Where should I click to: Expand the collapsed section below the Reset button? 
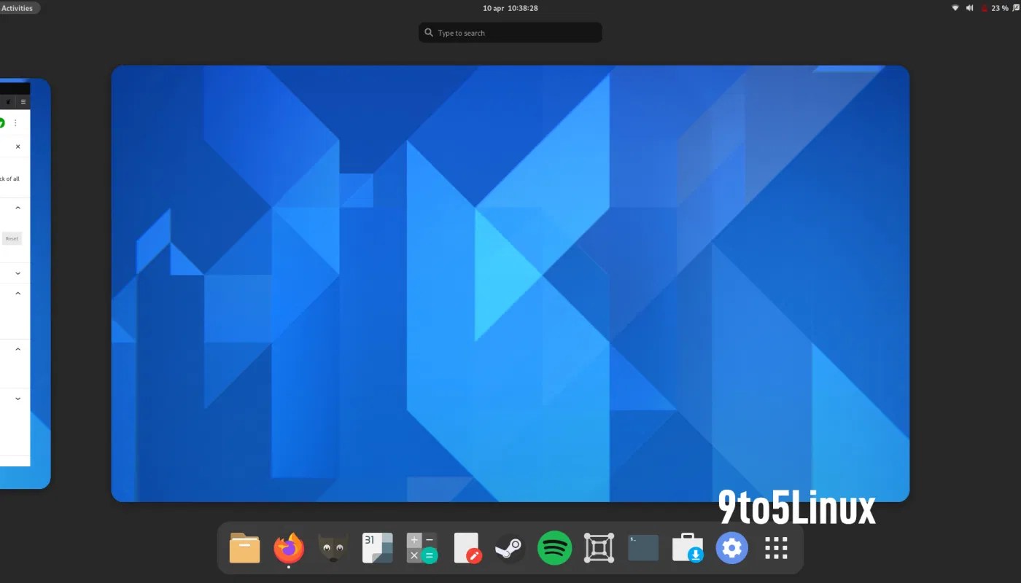[17, 273]
